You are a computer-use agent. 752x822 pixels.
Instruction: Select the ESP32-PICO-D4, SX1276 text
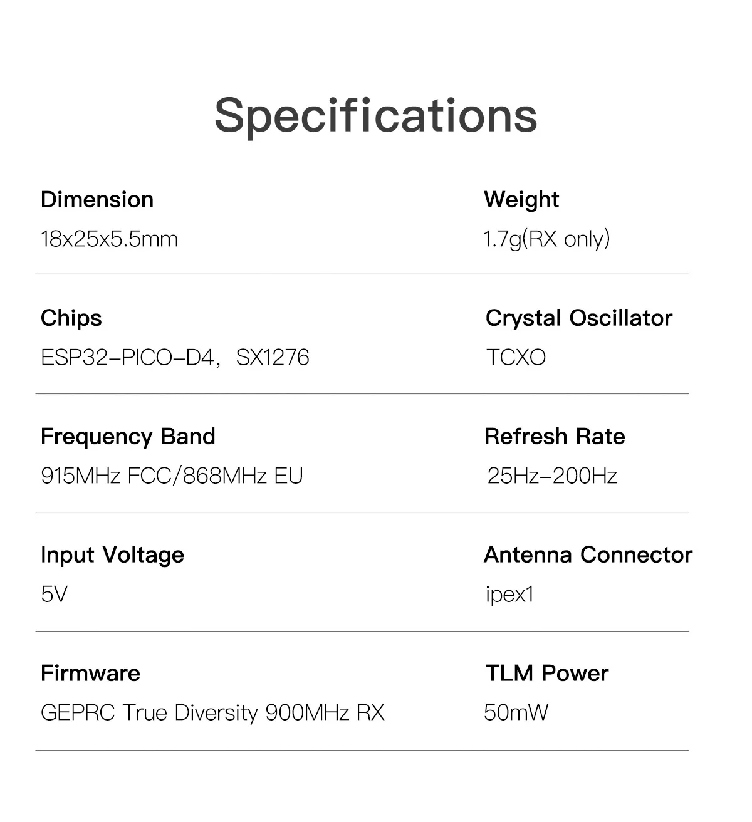pyautogui.click(x=175, y=357)
